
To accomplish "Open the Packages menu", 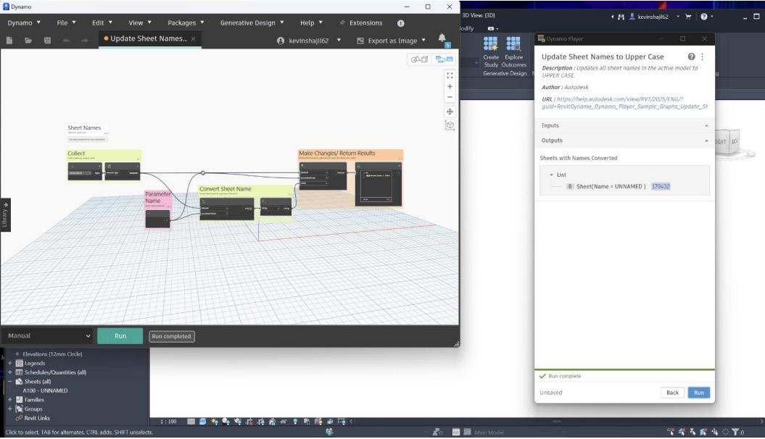I will 185,22.
